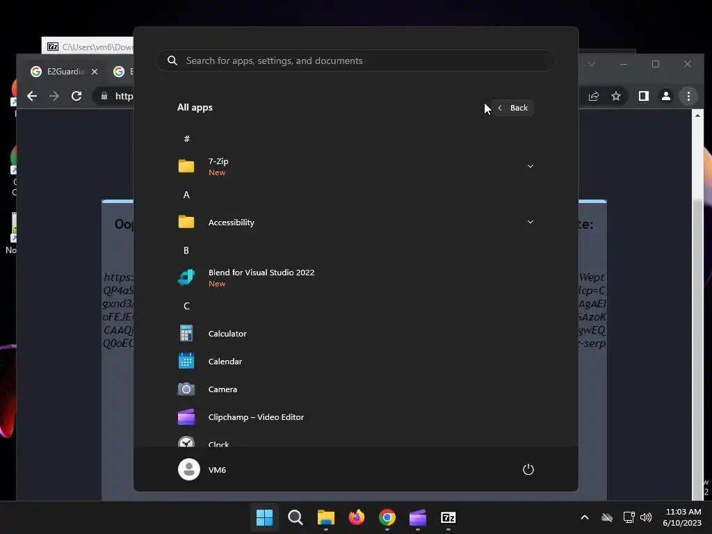Open Firefox from the taskbar
The height and width of the screenshot is (534, 712).
(x=357, y=517)
